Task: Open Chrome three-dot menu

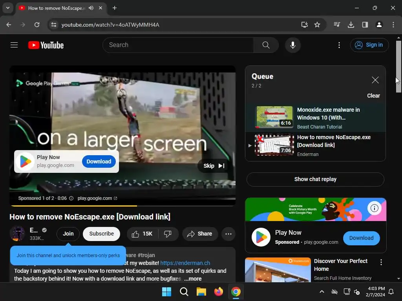Action: [393, 25]
